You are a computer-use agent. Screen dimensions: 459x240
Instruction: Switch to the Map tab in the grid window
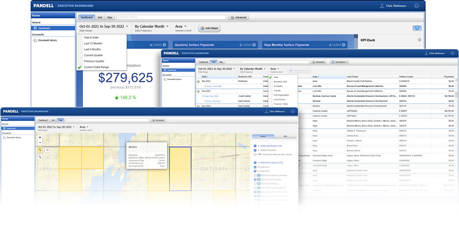tap(221, 62)
